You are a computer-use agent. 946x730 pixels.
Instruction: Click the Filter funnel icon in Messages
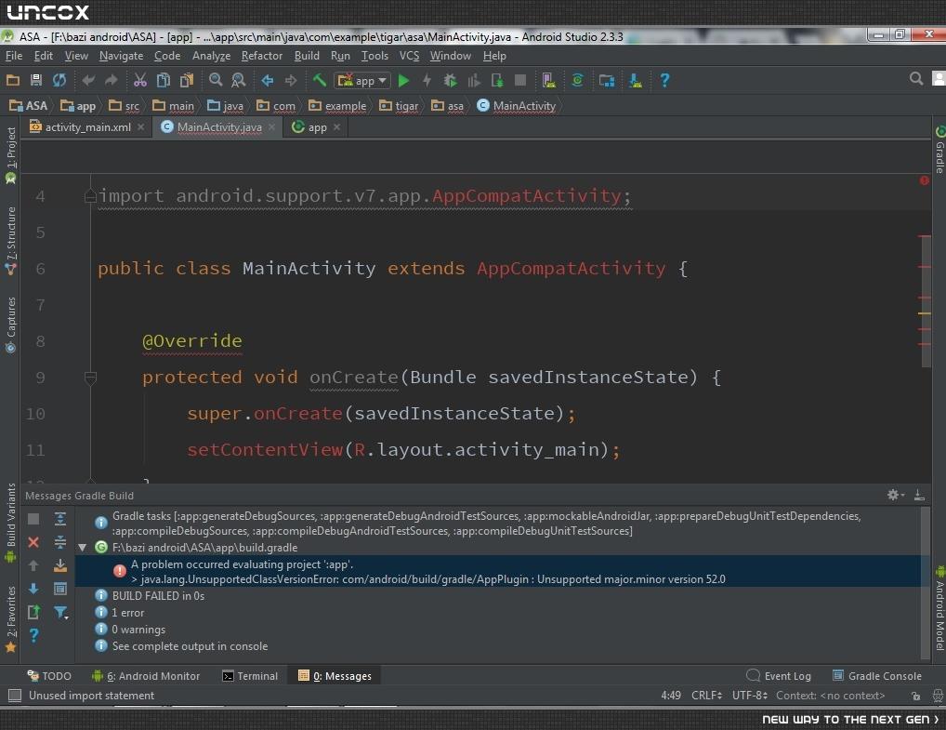pos(60,612)
